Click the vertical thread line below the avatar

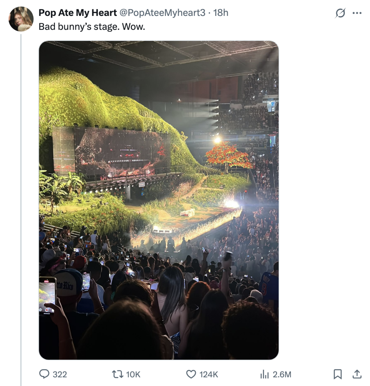point(21,210)
